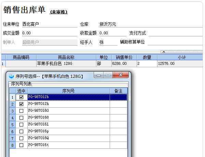Select the checkbox for serial PG-987016t
Screen dimensions: 205x157
point(21,145)
